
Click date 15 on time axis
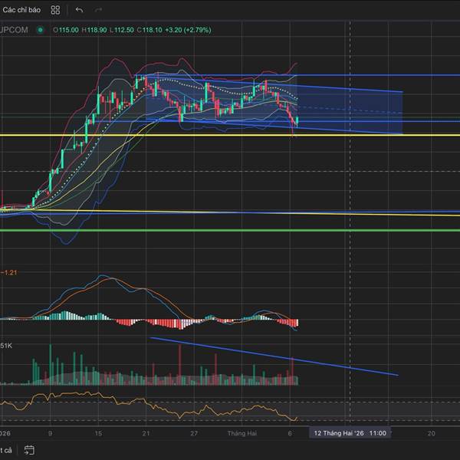[98, 433]
